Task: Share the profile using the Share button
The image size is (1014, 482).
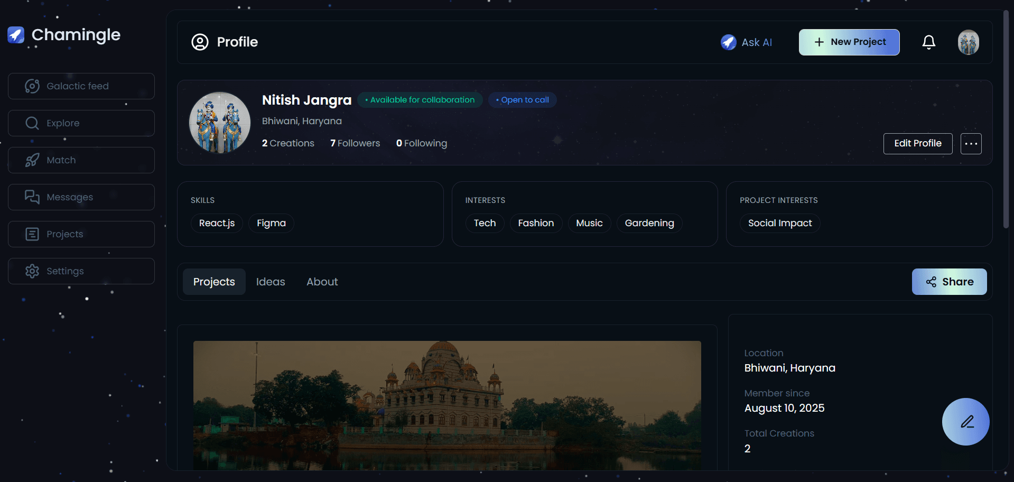Action: [x=949, y=281]
